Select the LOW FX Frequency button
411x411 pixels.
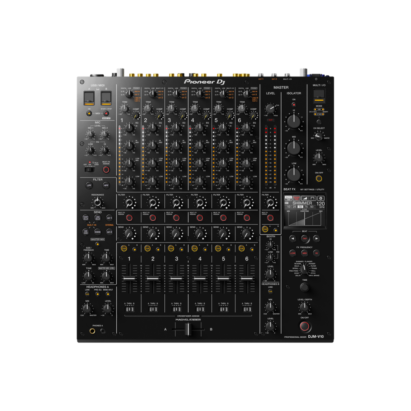point(293,252)
